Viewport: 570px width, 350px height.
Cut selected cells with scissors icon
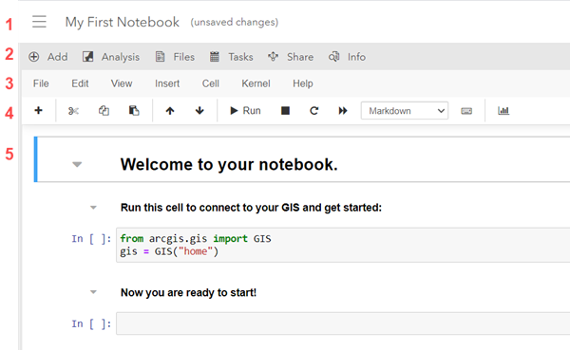tap(73, 111)
